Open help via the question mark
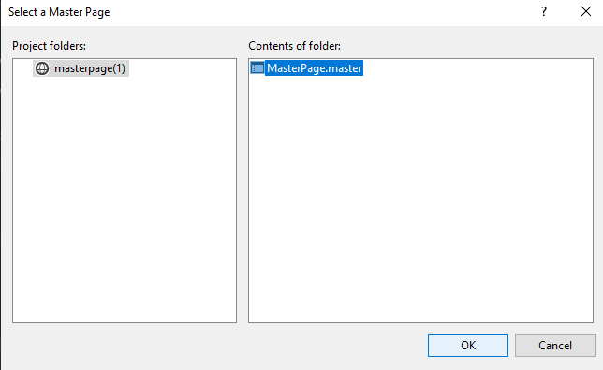This screenshot has width=603, height=370. coord(544,12)
